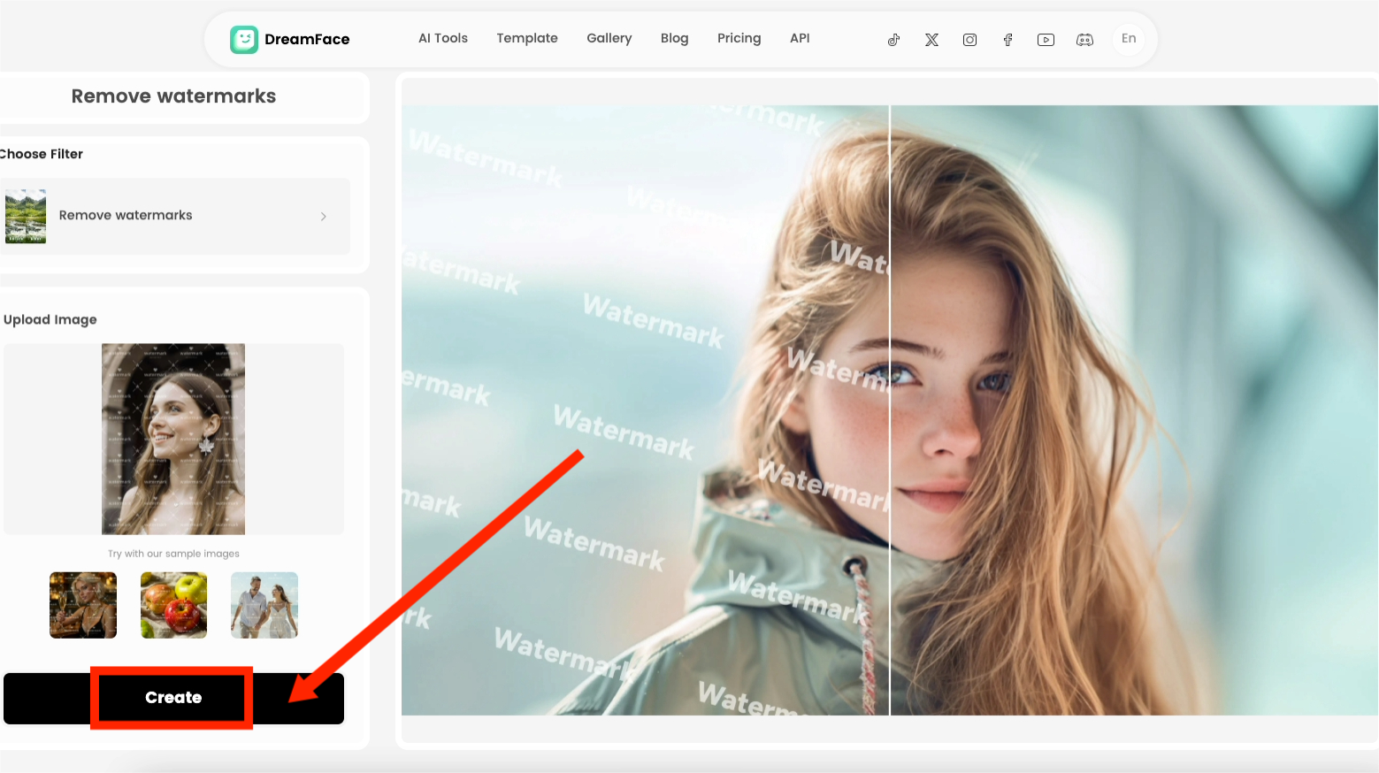Open the AI Tools menu

[x=442, y=38]
